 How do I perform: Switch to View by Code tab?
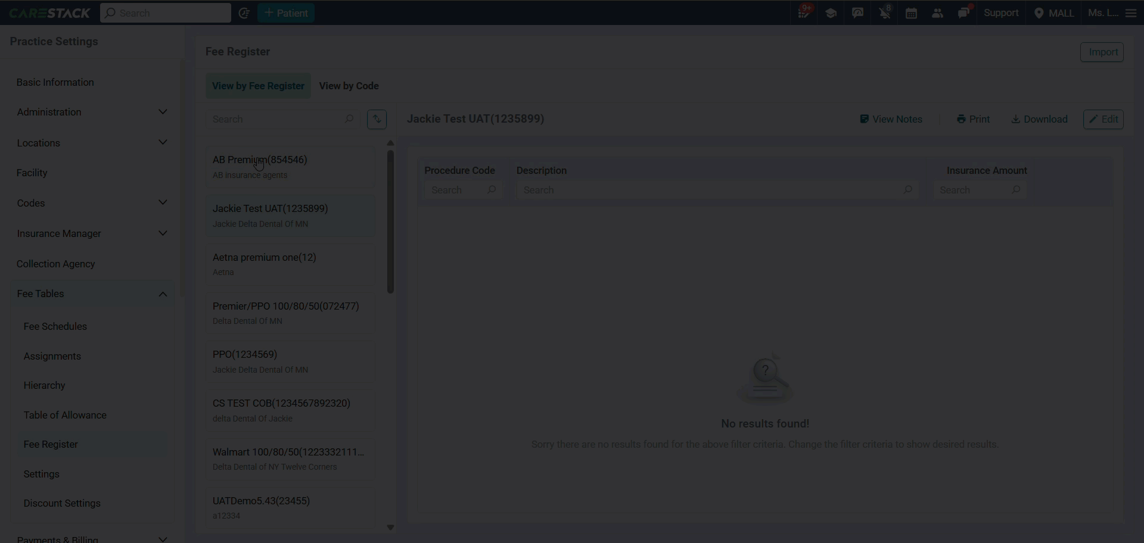pyautogui.click(x=349, y=86)
